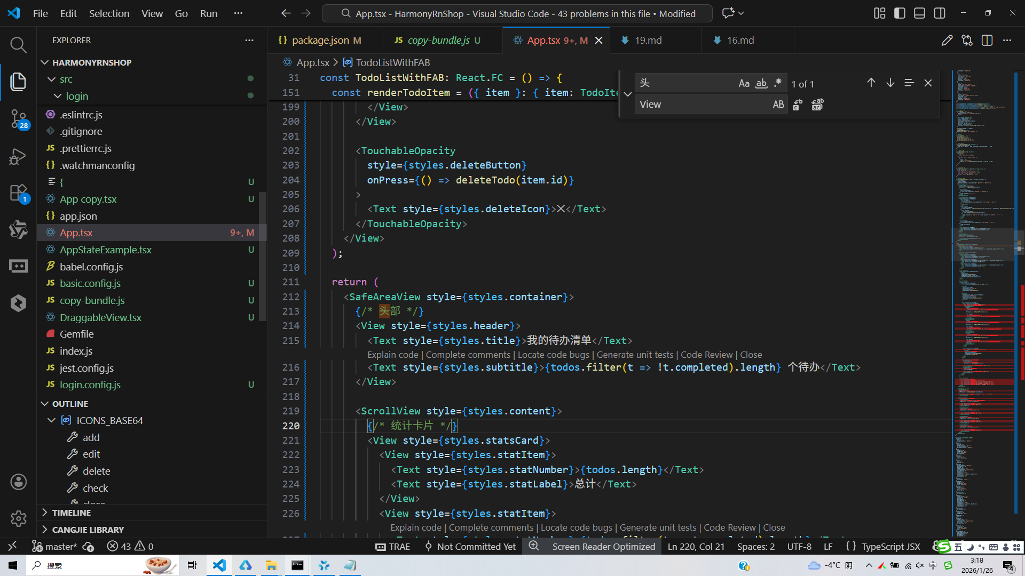
Task: Click Code Review link above line 216
Action: click(x=706, y=355)
